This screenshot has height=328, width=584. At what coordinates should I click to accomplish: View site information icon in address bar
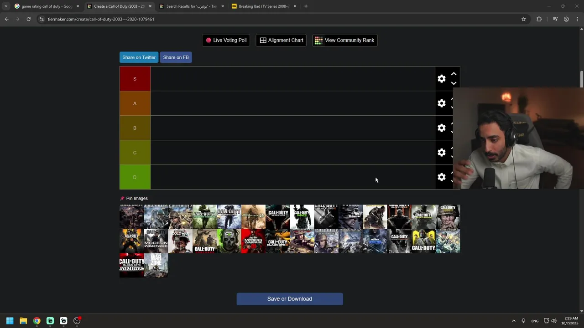[x=42, y=19]
